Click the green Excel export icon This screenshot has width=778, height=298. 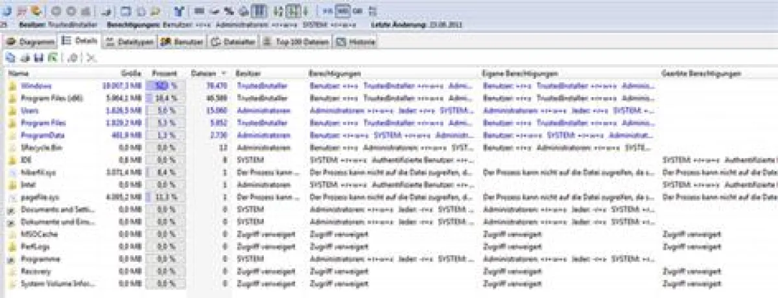click(52, 58)
